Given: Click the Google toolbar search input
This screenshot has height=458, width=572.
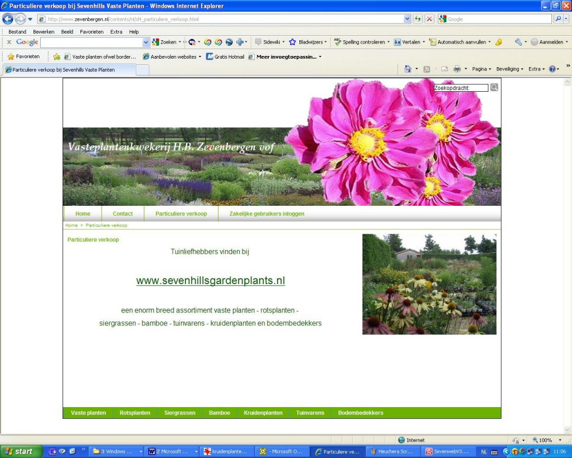Looking at the screenshot, I should pos(91,42).
